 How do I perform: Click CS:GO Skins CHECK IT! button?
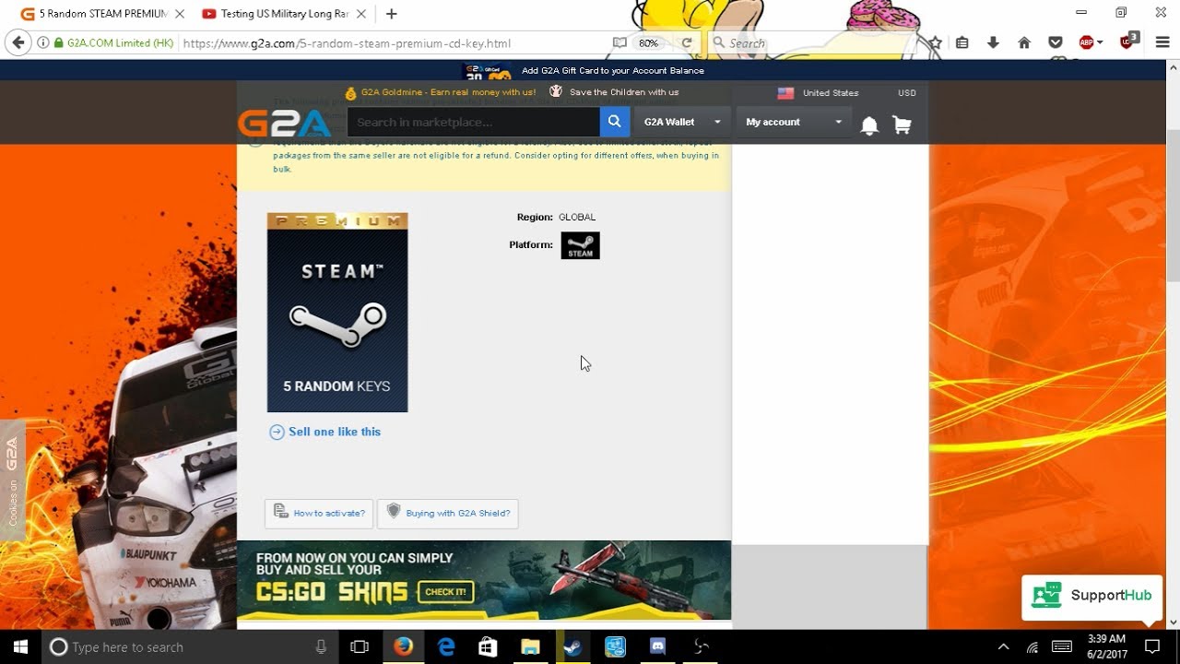446,592
